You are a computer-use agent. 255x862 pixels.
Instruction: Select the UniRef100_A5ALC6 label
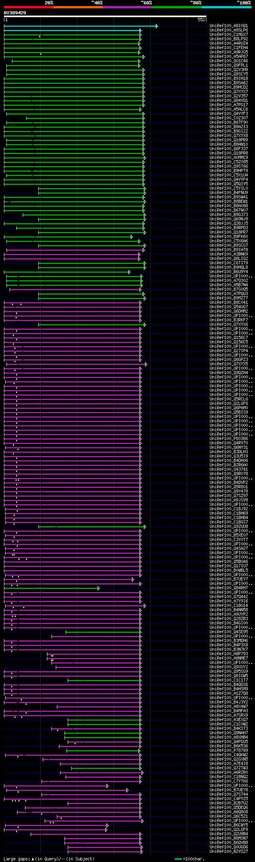click(x=229, y=109)
